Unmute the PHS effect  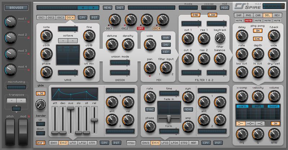pos(248,21)
